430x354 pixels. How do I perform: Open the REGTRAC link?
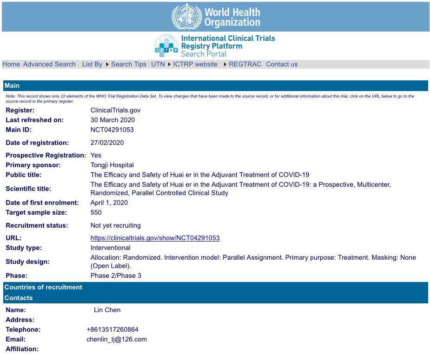tap(245, 64)
